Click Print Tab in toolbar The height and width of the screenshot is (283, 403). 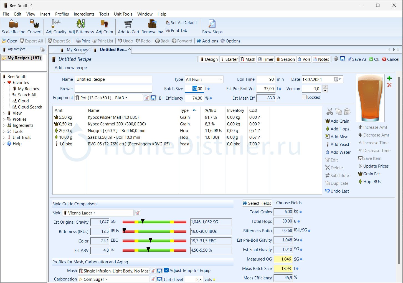point(176,31)
